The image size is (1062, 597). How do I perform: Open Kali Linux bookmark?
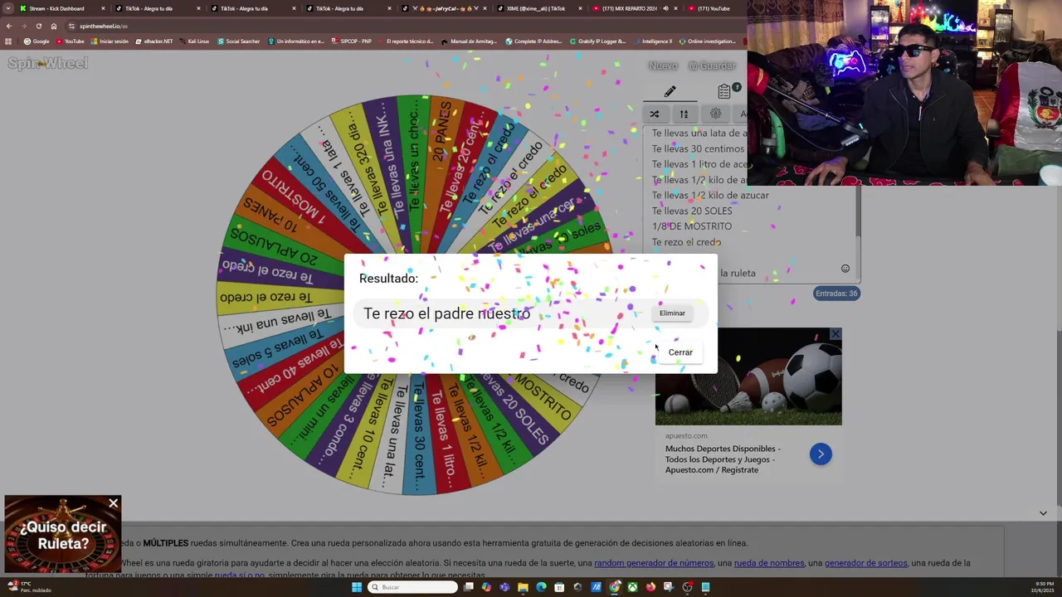(194, 41)
